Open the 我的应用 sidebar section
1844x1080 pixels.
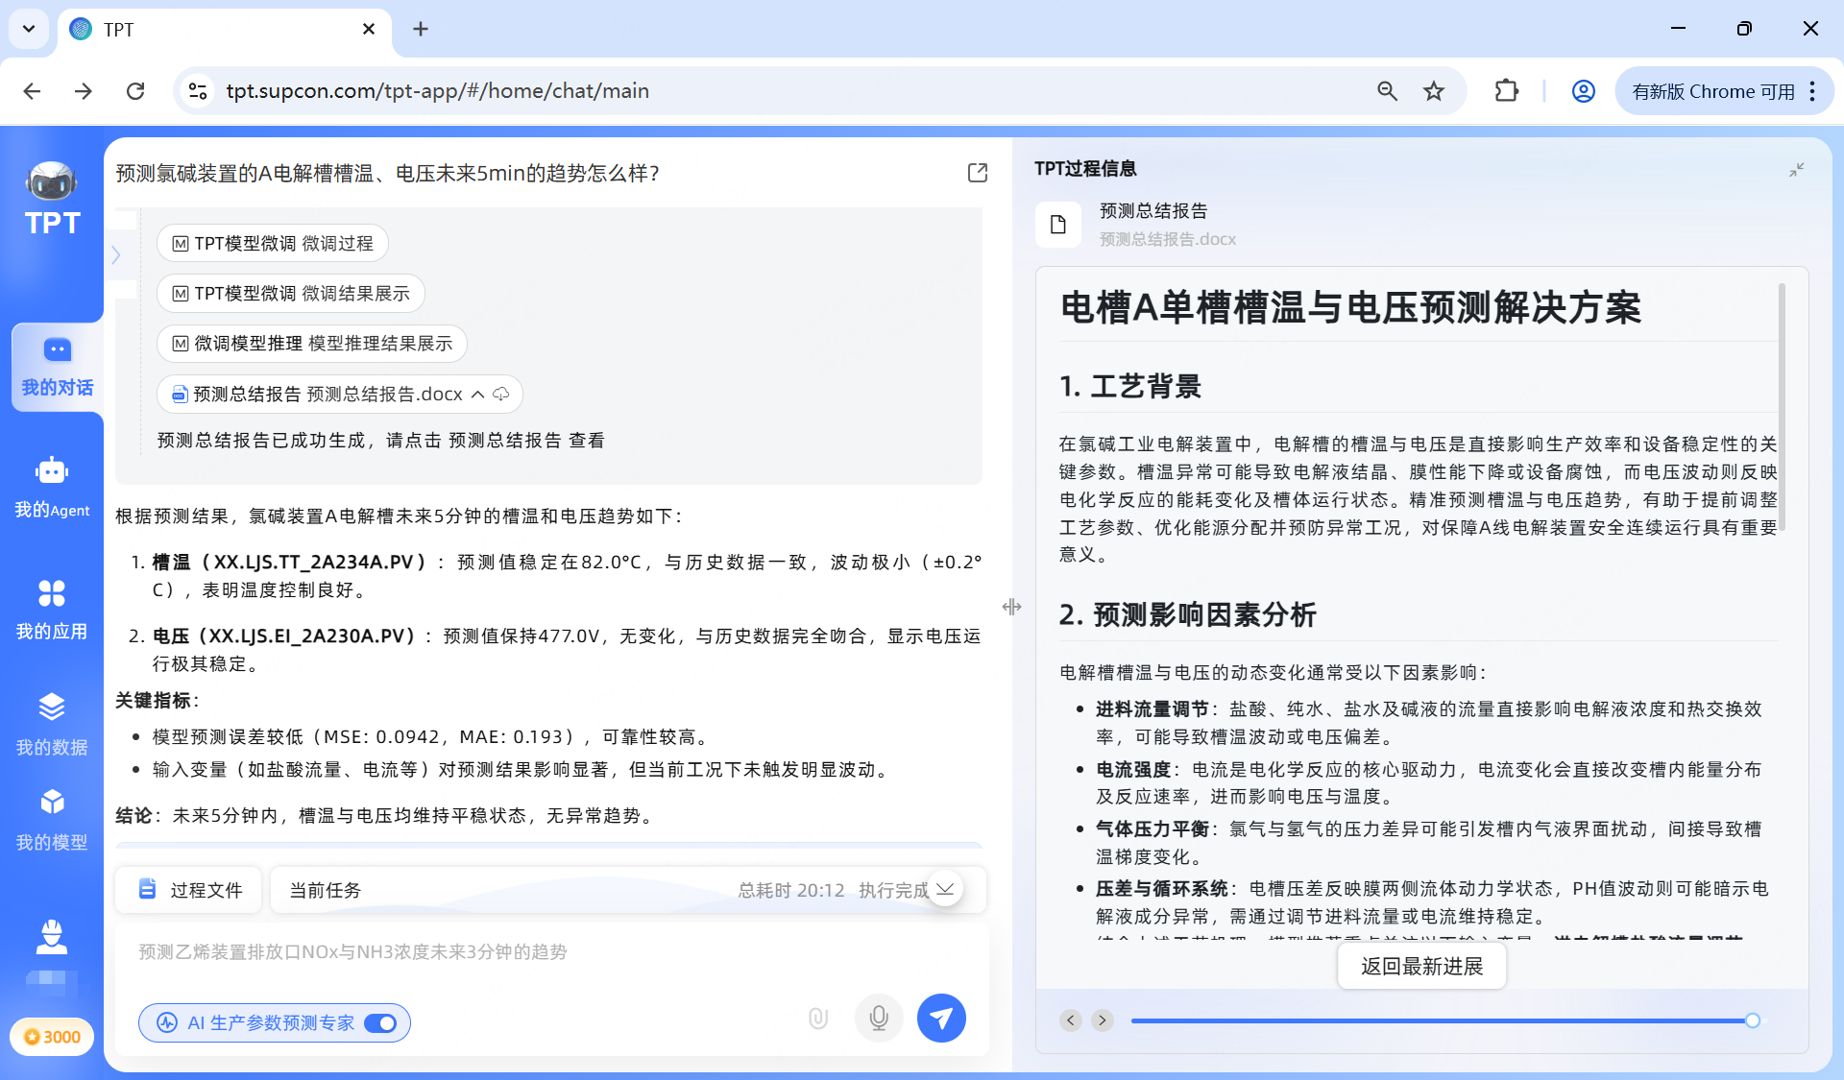coord(52,607)
